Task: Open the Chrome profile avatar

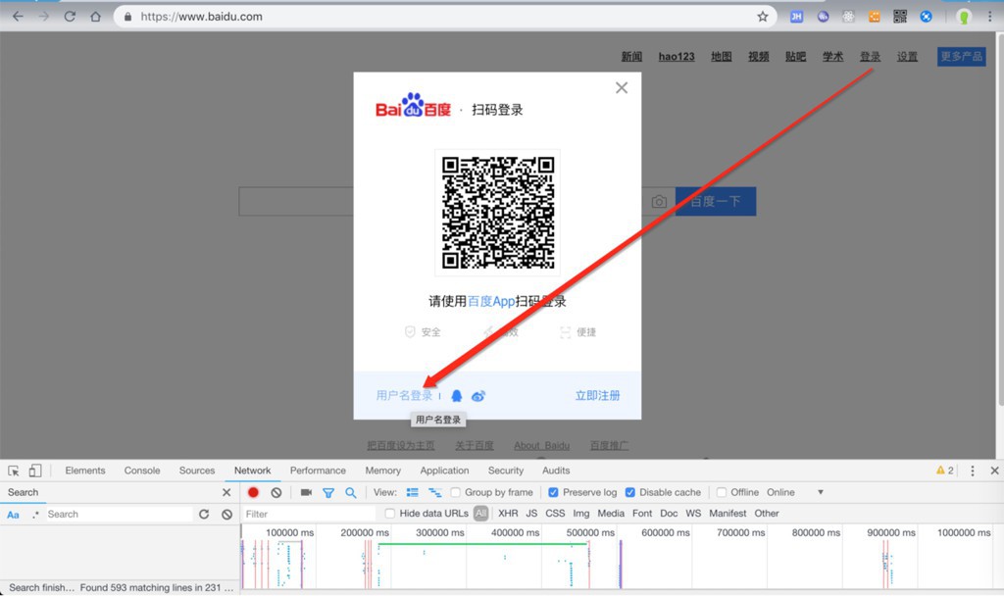Action: point(964,17)
